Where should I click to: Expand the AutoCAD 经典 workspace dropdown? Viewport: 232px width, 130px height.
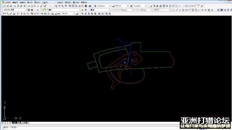click(x=26, y=10)
